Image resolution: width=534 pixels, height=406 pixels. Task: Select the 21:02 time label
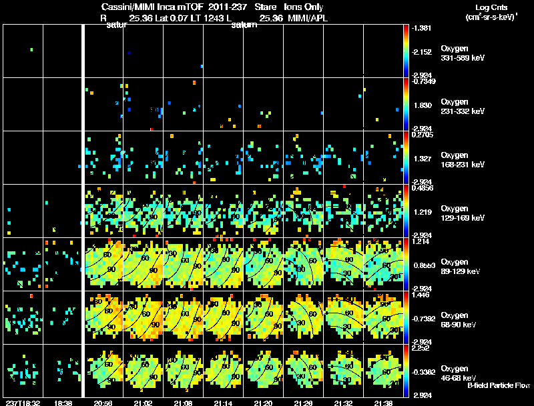(143, 403)
